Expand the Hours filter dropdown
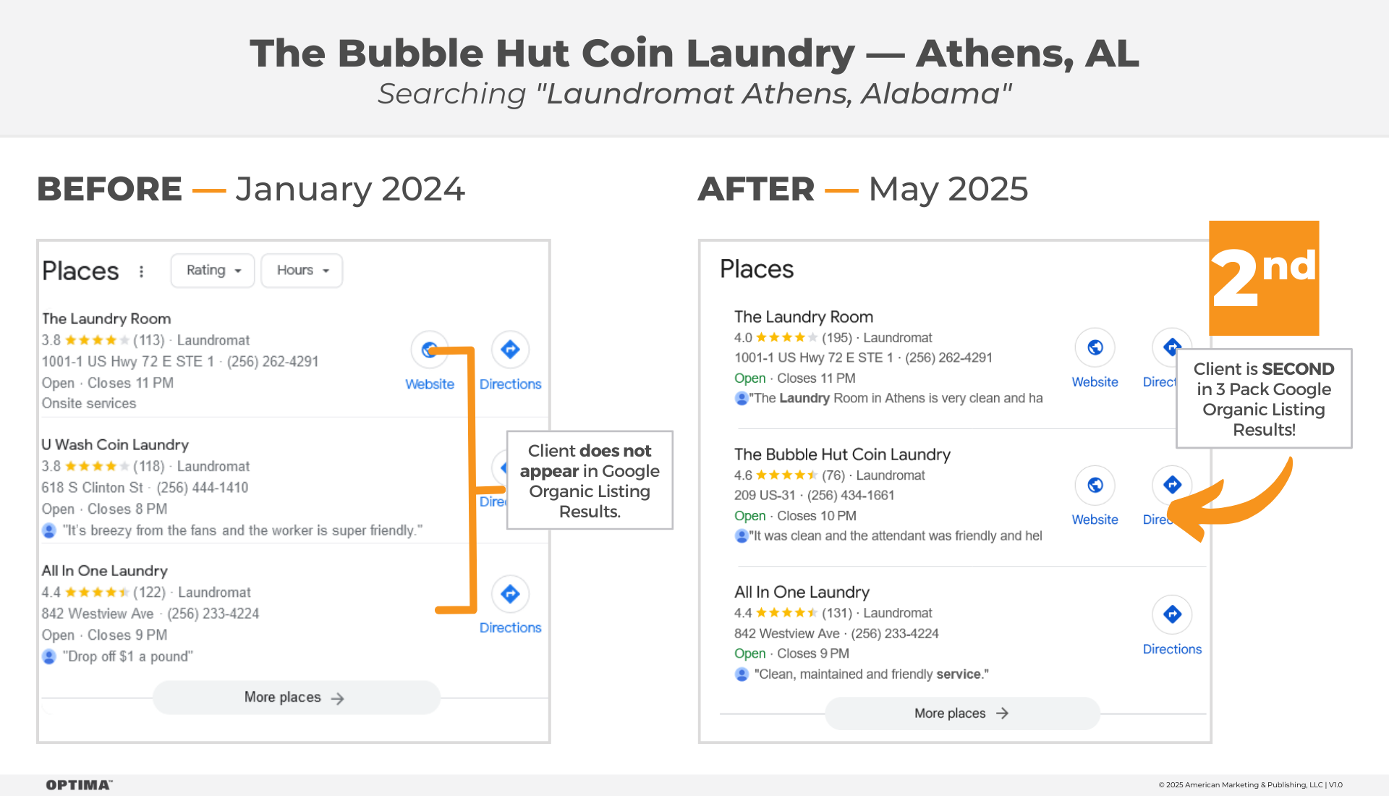The height and width of the screenshot is (796, 1389). (x=302, y=270)
